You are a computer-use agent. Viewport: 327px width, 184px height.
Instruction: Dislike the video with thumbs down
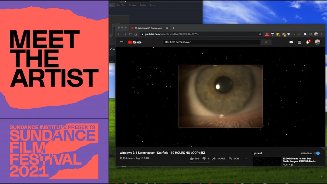tap(204, 158)
